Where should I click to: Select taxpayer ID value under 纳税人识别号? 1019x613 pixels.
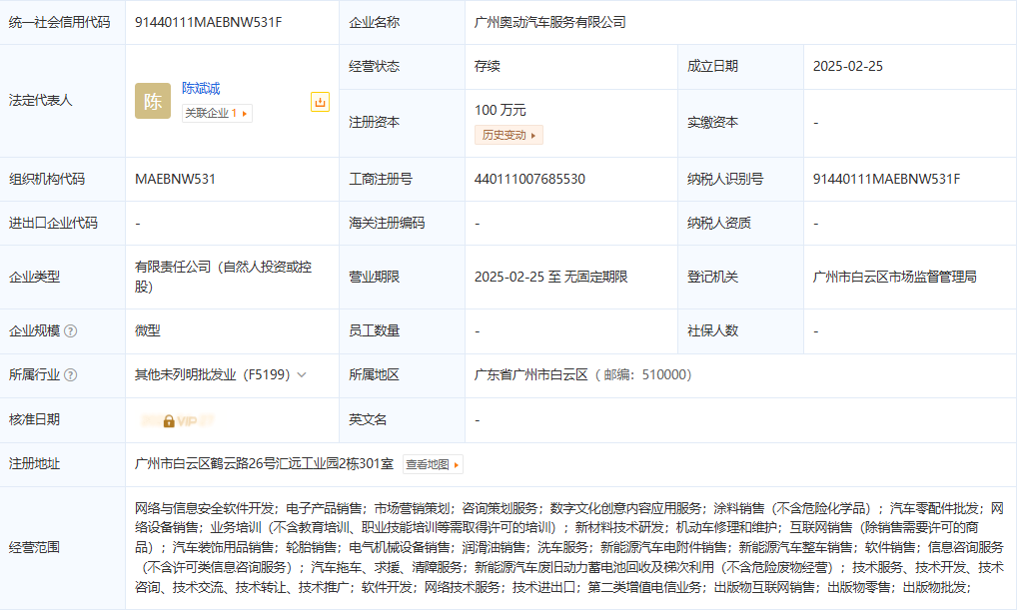886,180
